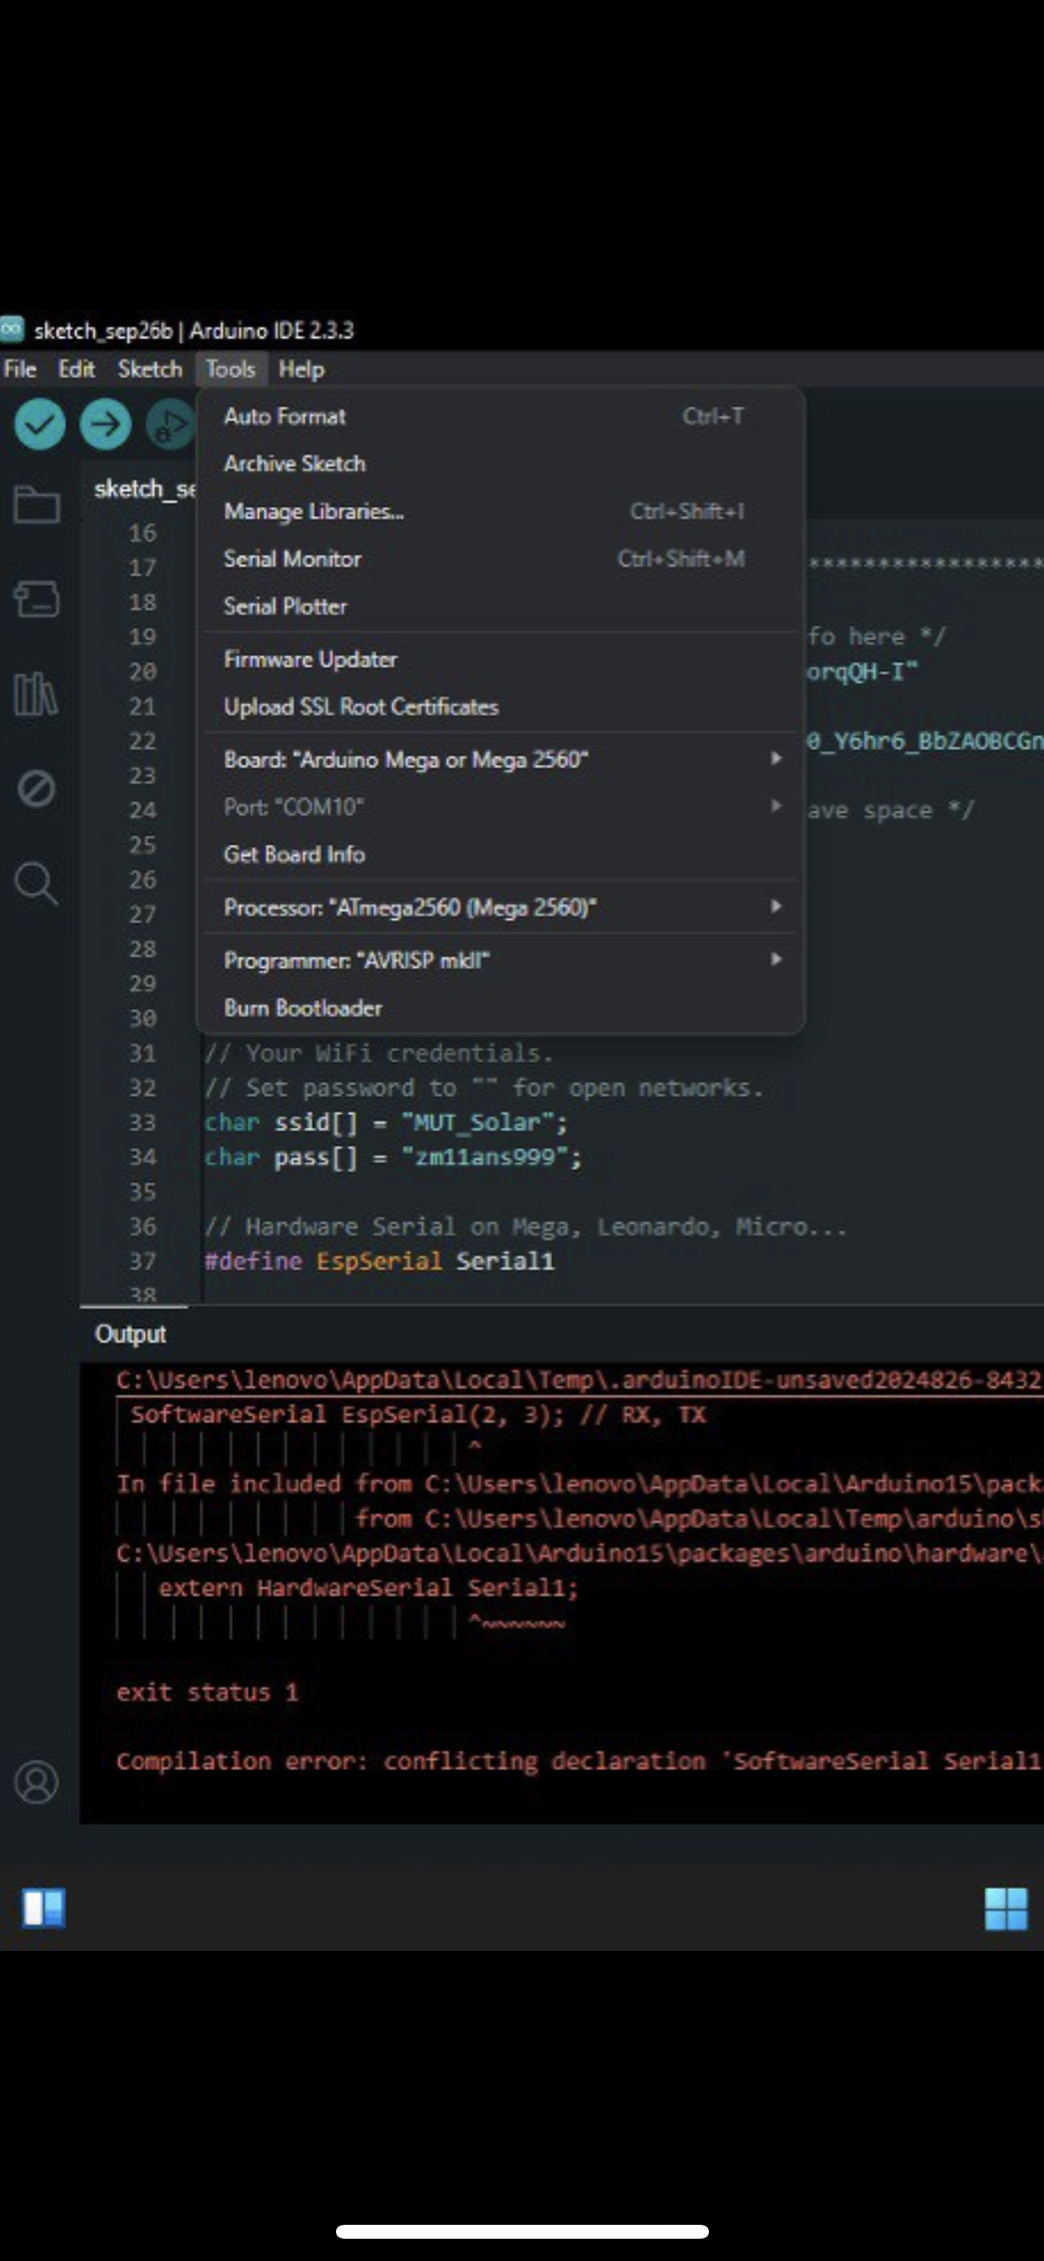Select Serial Monitor from Tools menu

[292, 559]
